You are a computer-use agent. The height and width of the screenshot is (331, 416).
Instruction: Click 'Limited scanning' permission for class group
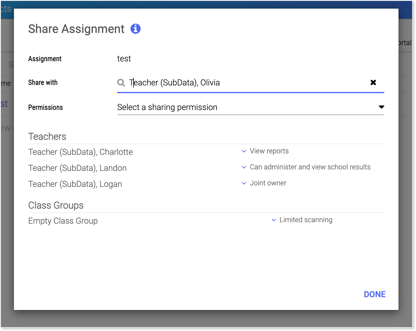306,220
